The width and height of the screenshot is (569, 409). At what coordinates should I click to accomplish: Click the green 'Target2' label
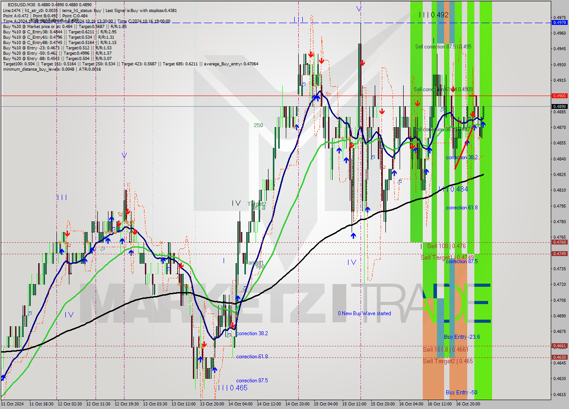pos(257,204)
